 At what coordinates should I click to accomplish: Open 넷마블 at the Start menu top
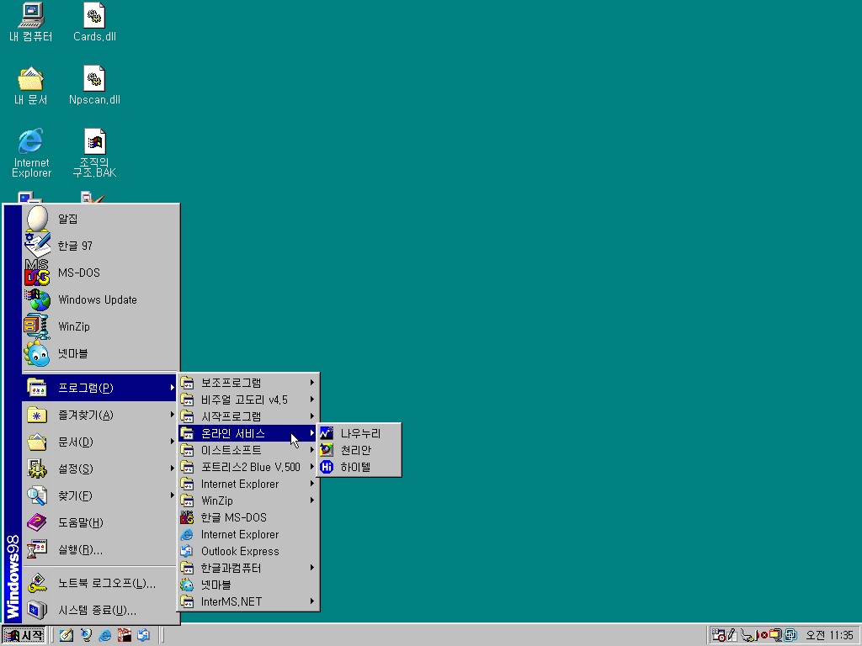click(101, 353)
